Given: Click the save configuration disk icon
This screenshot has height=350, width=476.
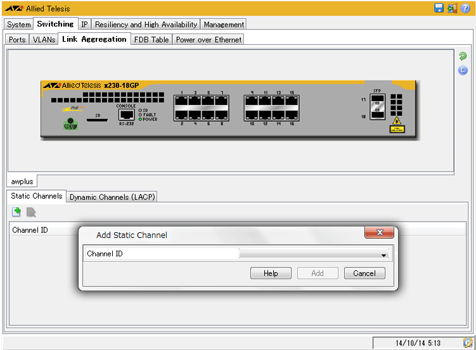Looking at the screenshot, I should [439, 8].
